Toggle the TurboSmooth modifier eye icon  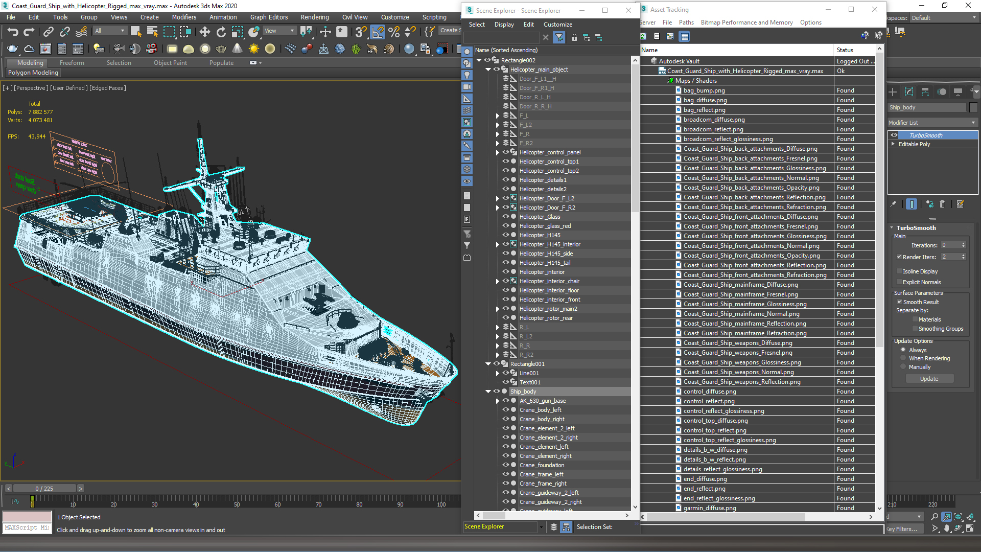point(894,135)
